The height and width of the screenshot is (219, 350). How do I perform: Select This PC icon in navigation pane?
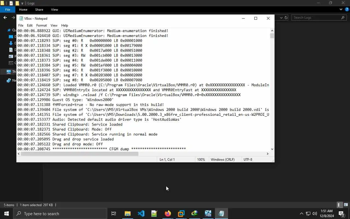(x=9, y=72)
